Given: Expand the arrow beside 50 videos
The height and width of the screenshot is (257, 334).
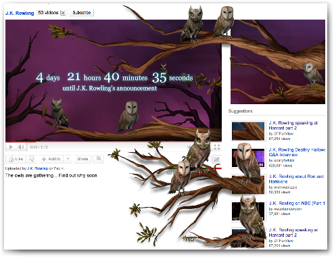Looking at the screenshot, I should (63, 13).
